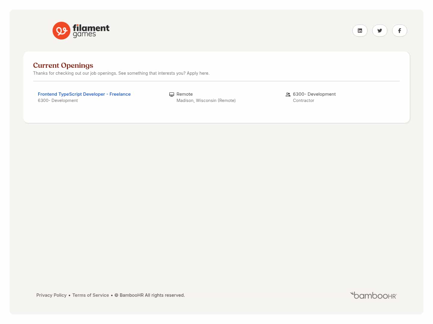Click the Madison, Wisconsin (Remote) text
Viewport: 433px width, 324px height.
[x=206, y=100]
